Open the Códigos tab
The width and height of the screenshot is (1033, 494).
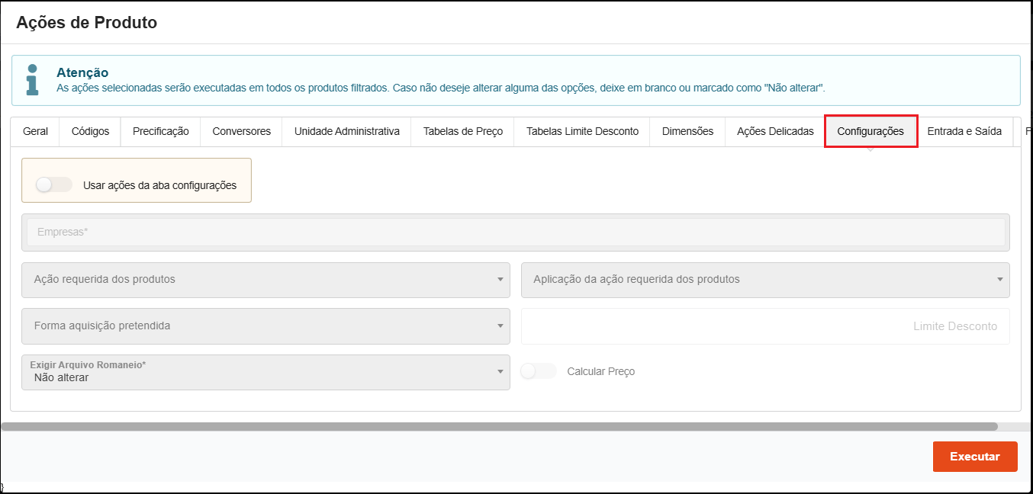(90, 131)
